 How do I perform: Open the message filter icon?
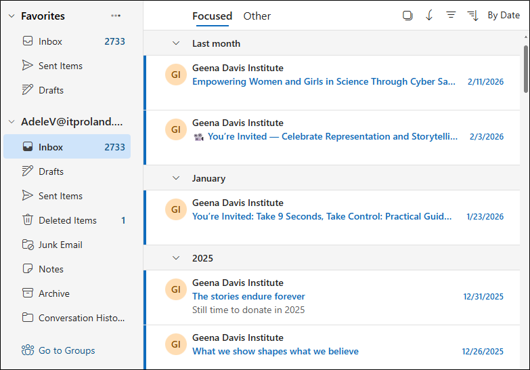451,16
